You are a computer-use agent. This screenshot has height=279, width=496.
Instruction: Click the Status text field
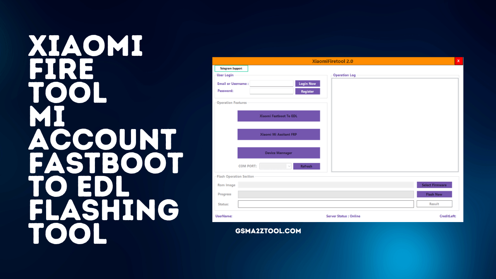[x=326, y=204]
